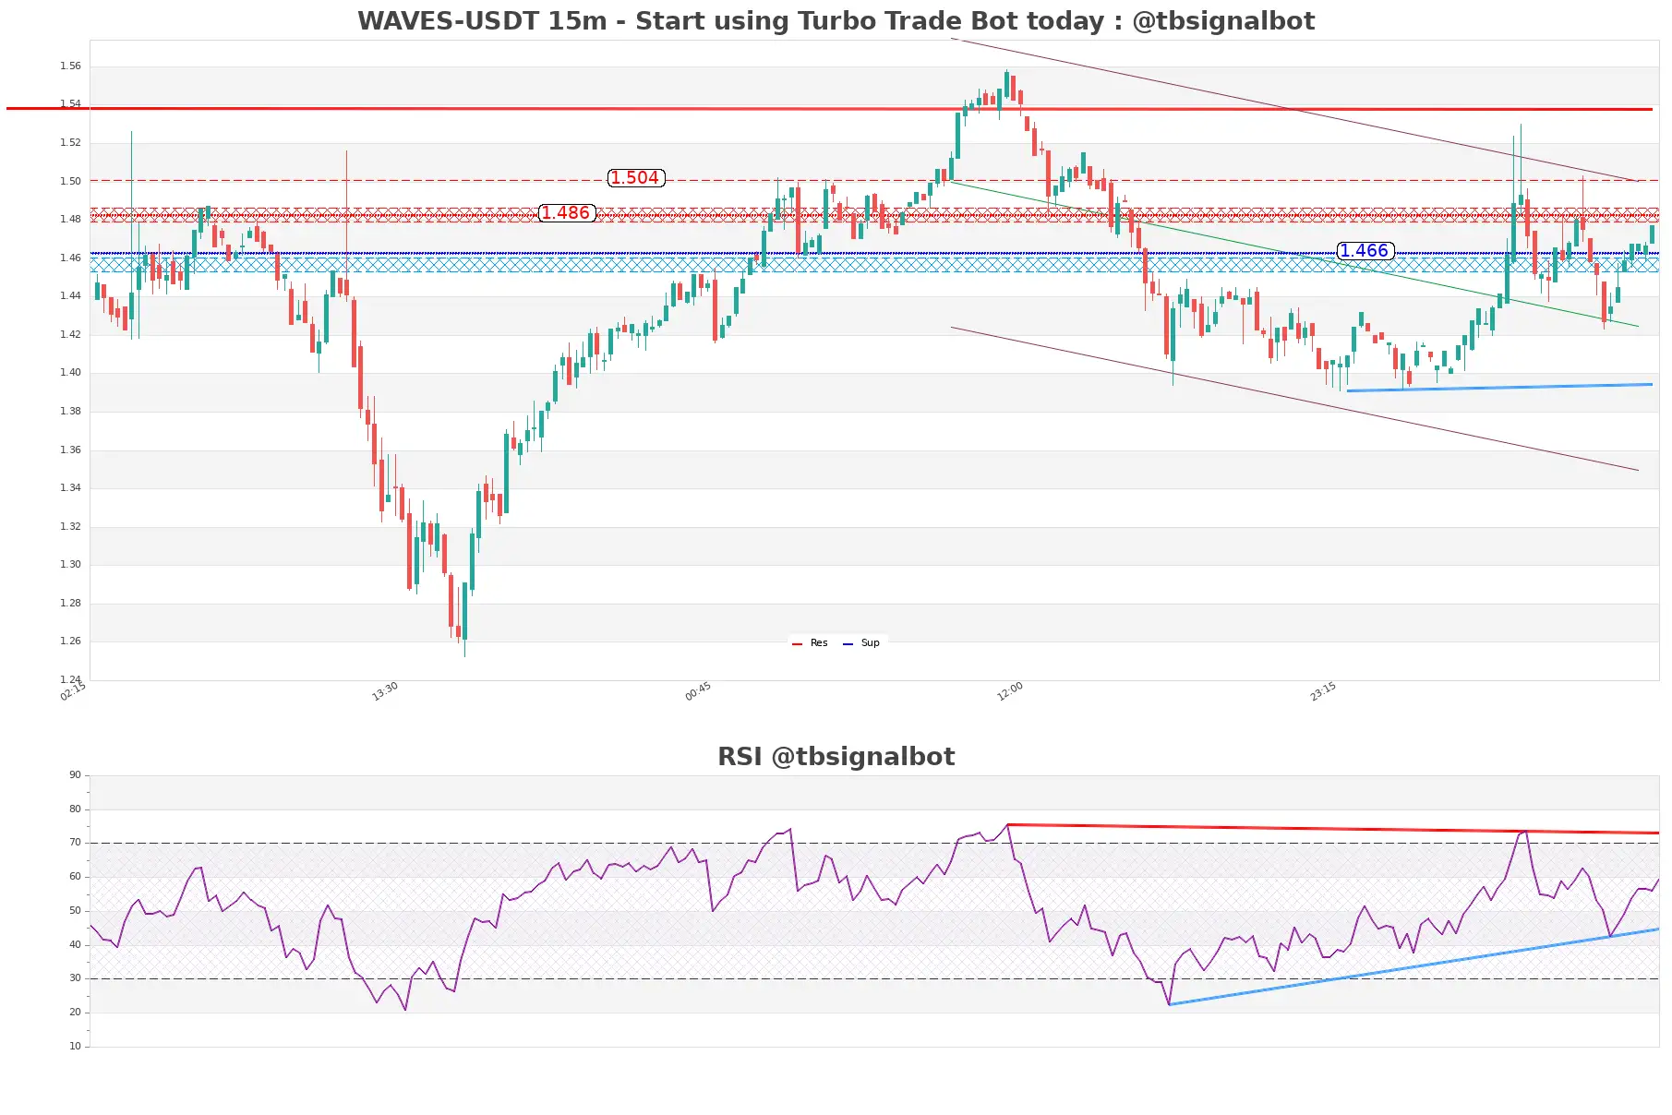Click the 00:45 time axis label
This screenshot has width=1672, height=1115.
click(x=698, y=691)
